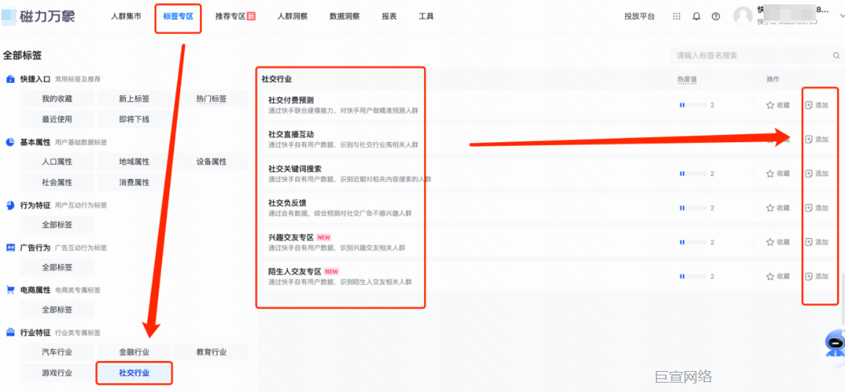
Task: Click the 快捷入口 home icon
Action: point(9,79)
